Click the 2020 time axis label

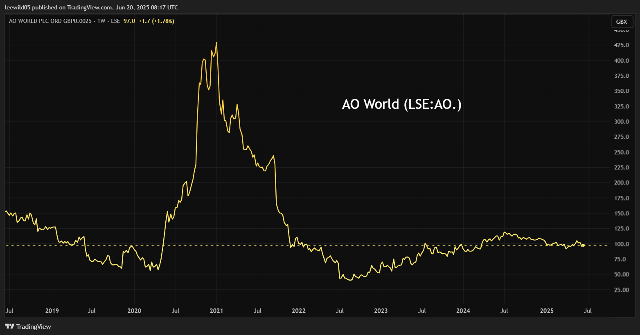[x=134, y=310]
